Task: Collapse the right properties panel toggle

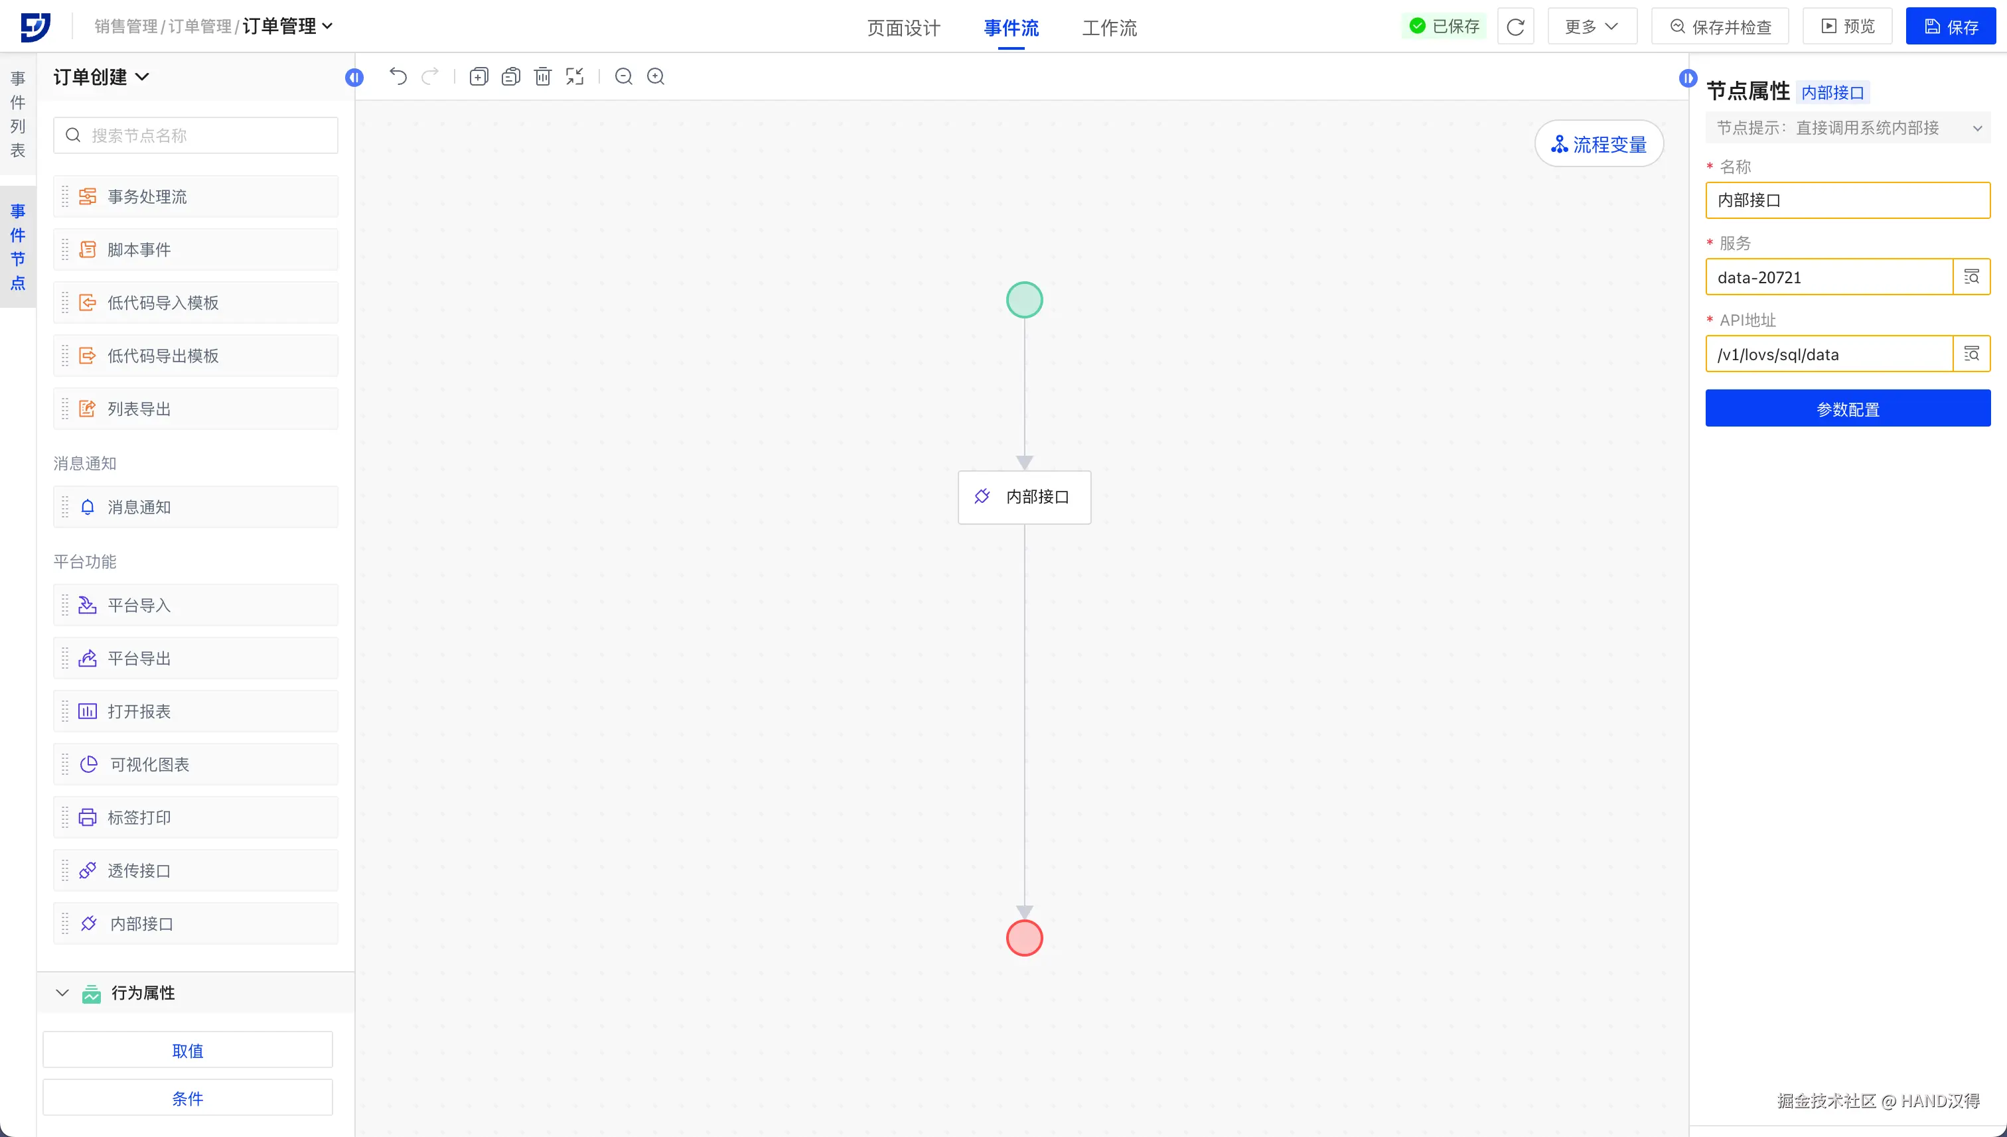Action: [1688, 78]
